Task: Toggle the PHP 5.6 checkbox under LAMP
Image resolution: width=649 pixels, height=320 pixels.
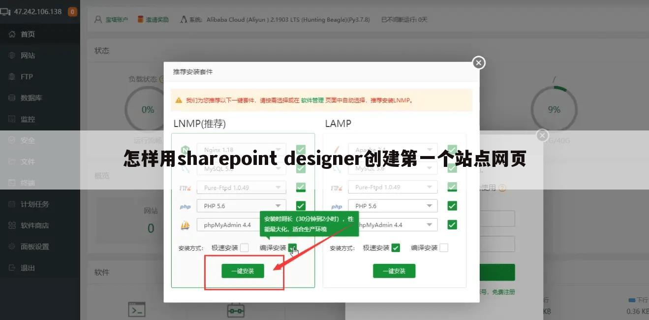Action: click(452, 206)
